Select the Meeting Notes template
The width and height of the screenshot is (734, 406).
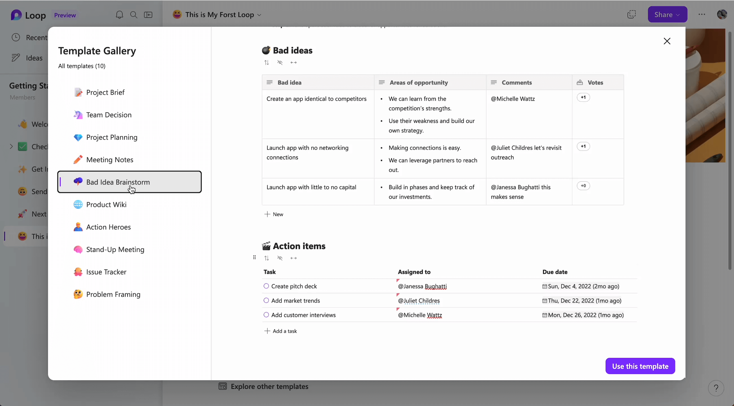point(110,160)
